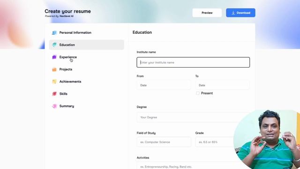Image resolution: width=300 pixels, height=169 pixels.
Task: Click the blue Download button label
Action: coord(243,13)
